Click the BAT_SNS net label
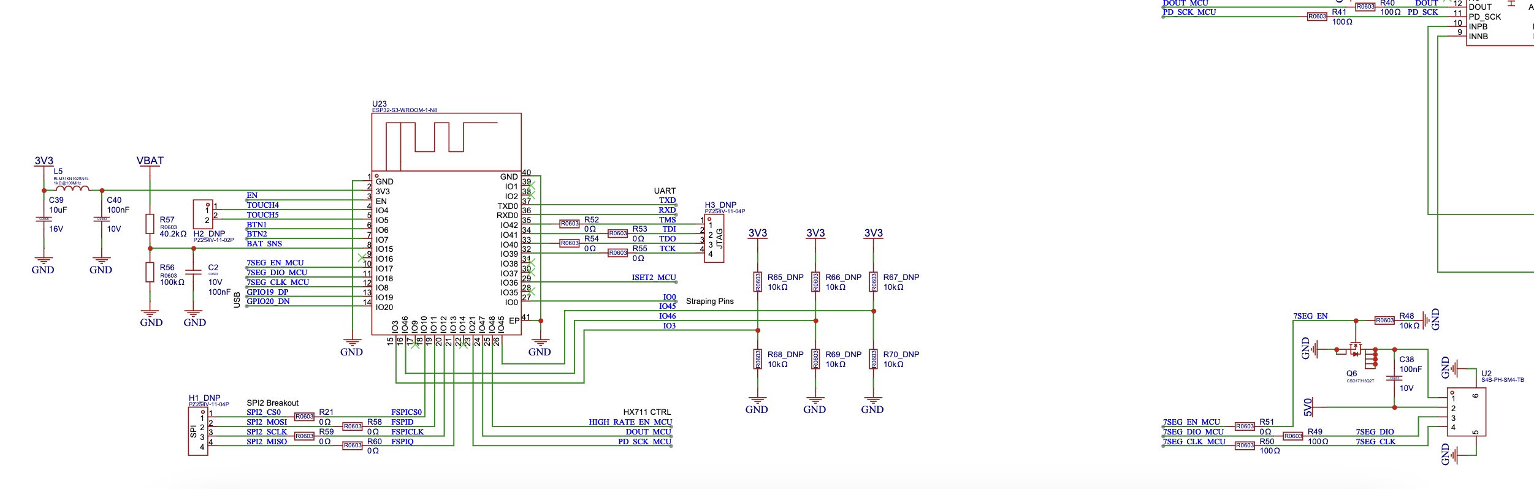 (x=264, y=244)
